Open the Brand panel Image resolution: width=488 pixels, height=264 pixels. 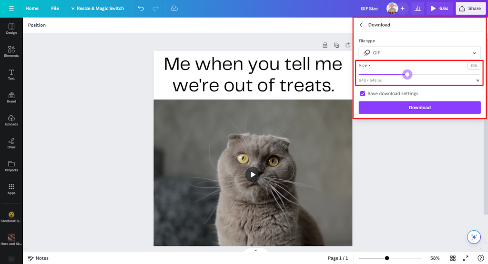tap(11, 97)
